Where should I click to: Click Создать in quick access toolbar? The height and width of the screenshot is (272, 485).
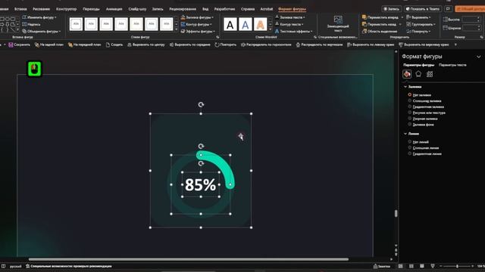[114, 45]
